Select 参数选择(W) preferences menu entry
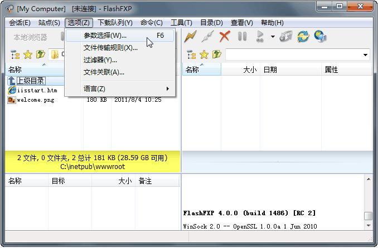The image size is (378, 248). click(105, 36)
